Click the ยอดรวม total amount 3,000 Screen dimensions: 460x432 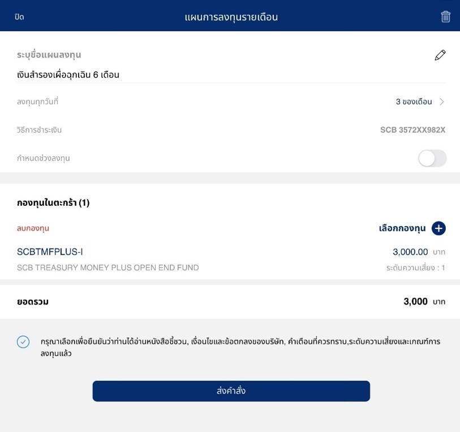[415, 302]
